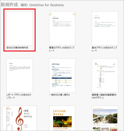Open the simple design template with orange corners

(x=62, y=28)
